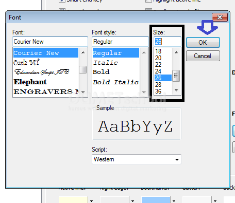Choose Regular font style
The image size is (235, 203).
click(x=116, y=53)
